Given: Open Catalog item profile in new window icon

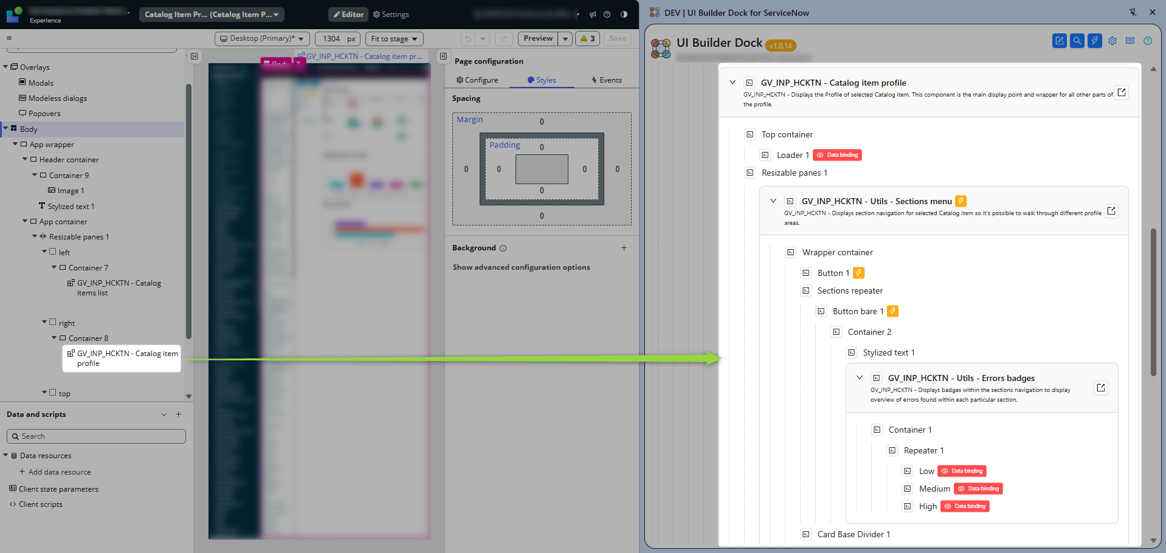Looking at the screenshot, I should (x=1122, y=92).
